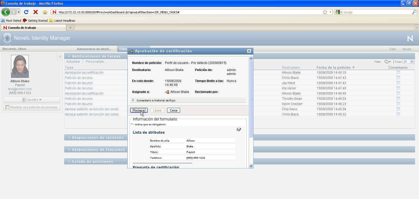Focus the browser address URL field
The image size is (419, 199).
point(190,12)
